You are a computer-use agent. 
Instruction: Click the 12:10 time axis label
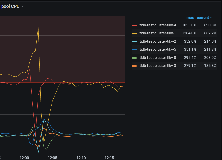pyautogui.click(x=81, y=158)
